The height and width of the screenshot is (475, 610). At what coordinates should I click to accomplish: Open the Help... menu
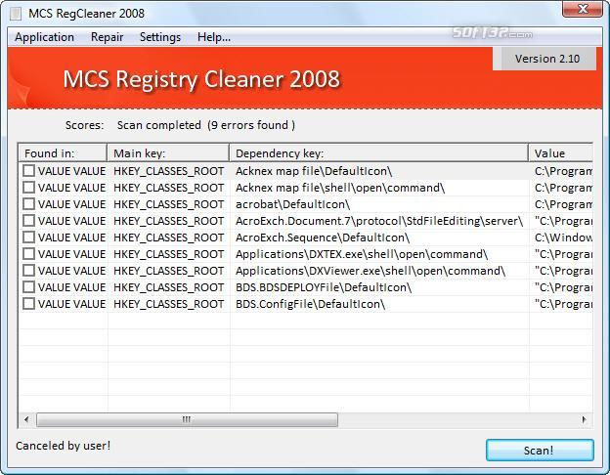click(x=214, y=37)
